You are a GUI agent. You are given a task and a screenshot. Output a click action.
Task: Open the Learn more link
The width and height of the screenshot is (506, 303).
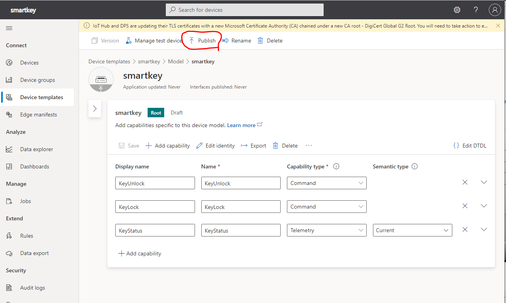click(x=245, y=125)
